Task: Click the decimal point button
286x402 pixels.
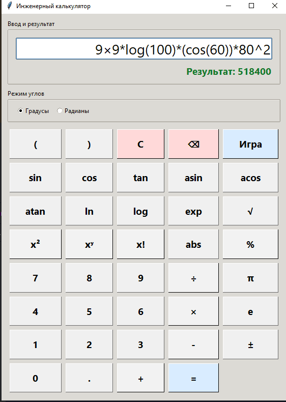Action: click(x=89, y=378)
